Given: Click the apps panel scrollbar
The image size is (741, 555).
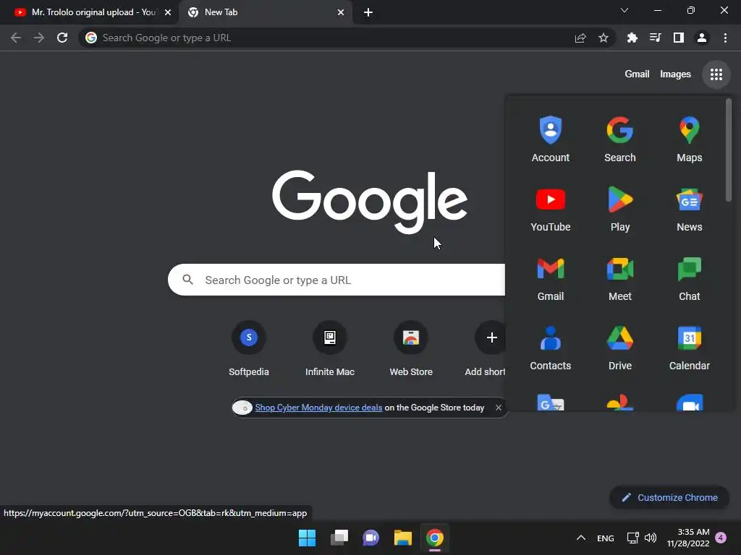Looking at the screenshot, I should (728, 150).
